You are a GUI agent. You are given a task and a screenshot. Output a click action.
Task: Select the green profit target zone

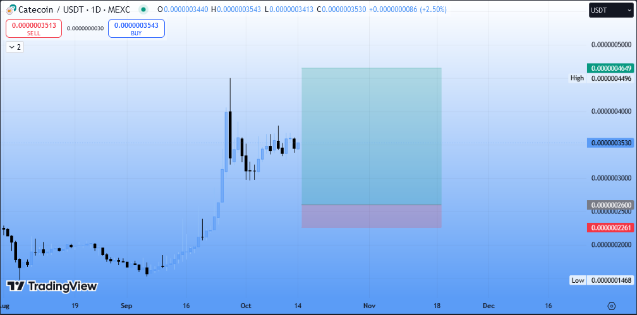(372, 136)
